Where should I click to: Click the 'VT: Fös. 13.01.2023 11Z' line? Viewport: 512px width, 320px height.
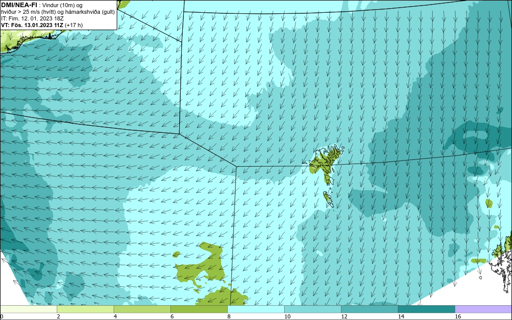(x=32, y=25)
